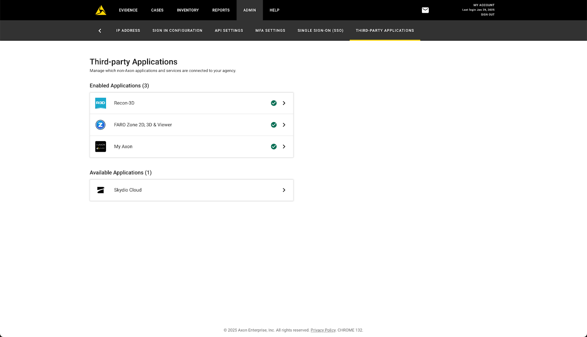The width and height of the screenshot is (587, 337).
Task: Expand My Axon row chevron
Action: [x=284, y=147]
